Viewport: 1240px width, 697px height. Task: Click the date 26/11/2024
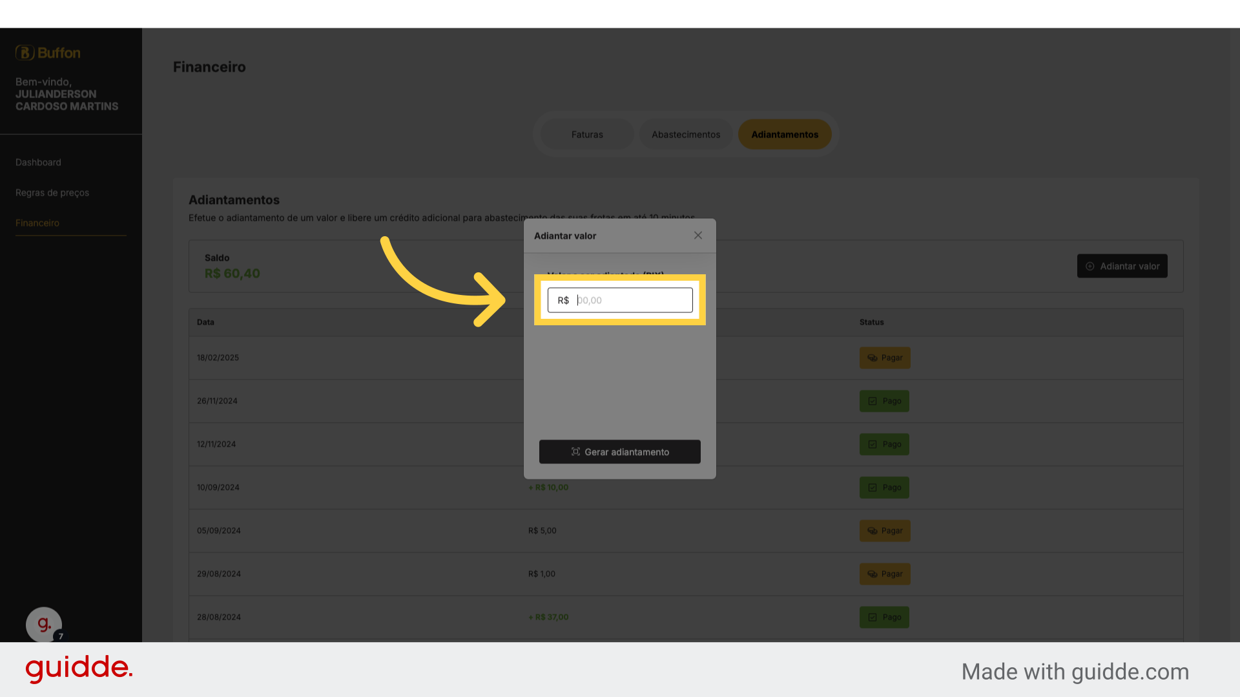pyautogui.click(x=218, y=401)
